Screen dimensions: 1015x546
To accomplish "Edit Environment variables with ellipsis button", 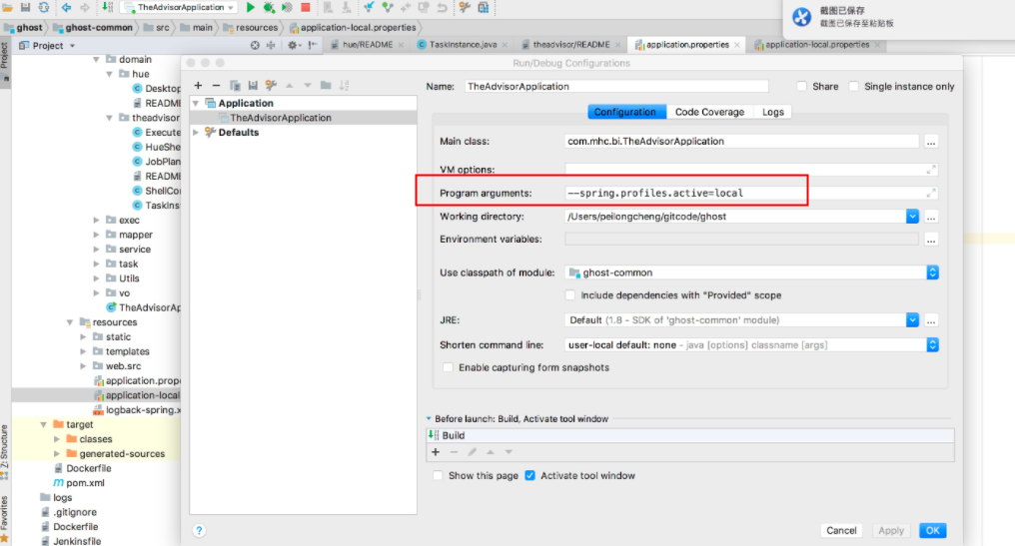I will coord(931,240).
